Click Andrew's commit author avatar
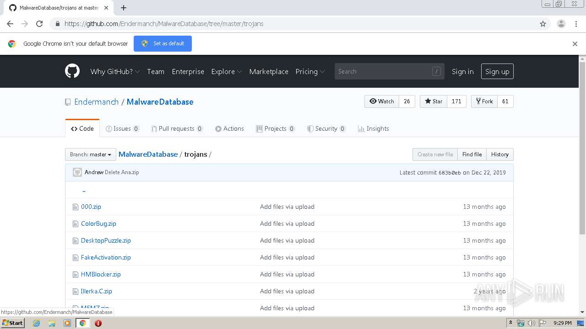The image size is (586, 329). tap(77, 172)
